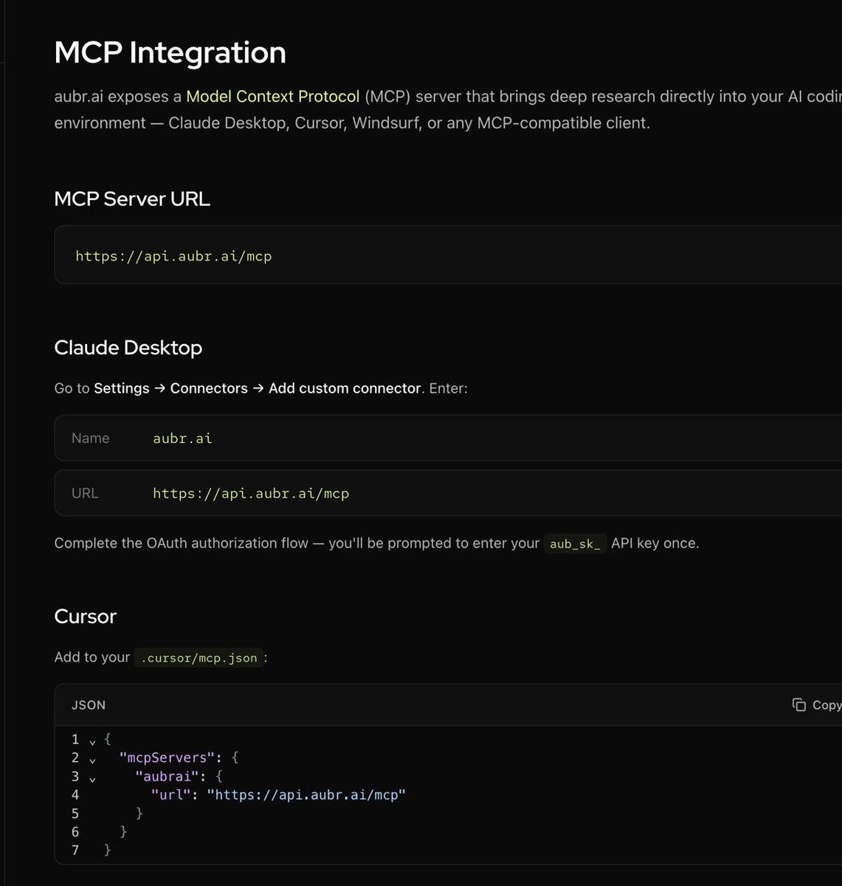Click the aub_sk_ inline code badge
The image size is (842, 886).
click(x=575, y=544)
